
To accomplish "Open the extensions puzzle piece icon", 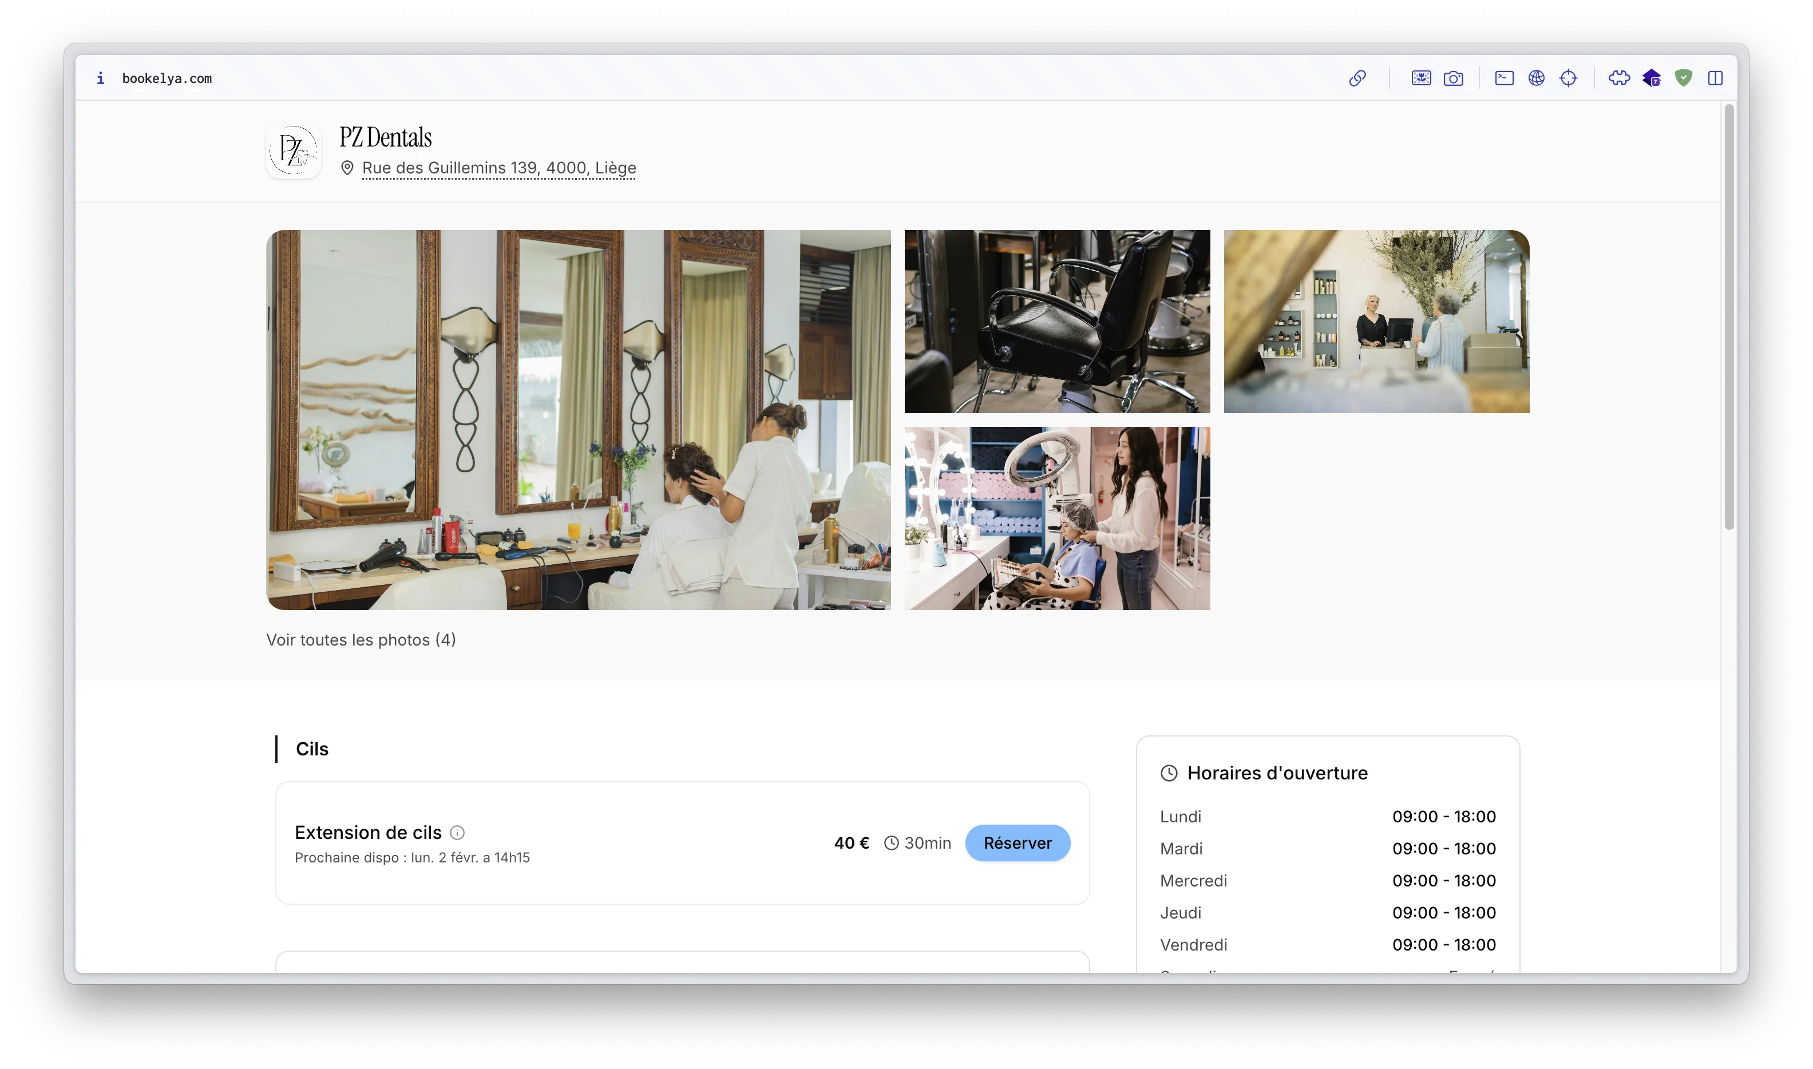I will click(x=1618, y=78).
